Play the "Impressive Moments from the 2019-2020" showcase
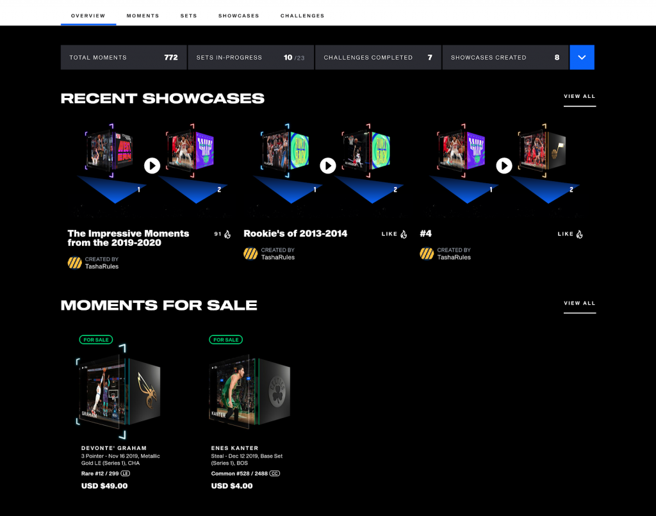The image size is (656, 516). coord(152,166)
